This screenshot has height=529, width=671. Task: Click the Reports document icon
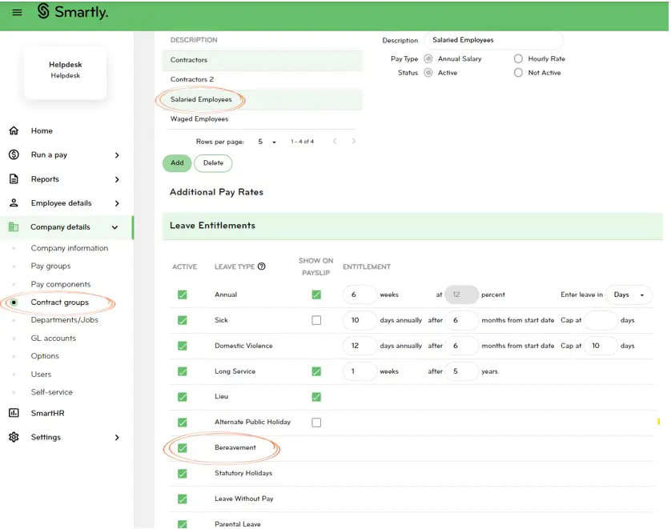[14, 179]
